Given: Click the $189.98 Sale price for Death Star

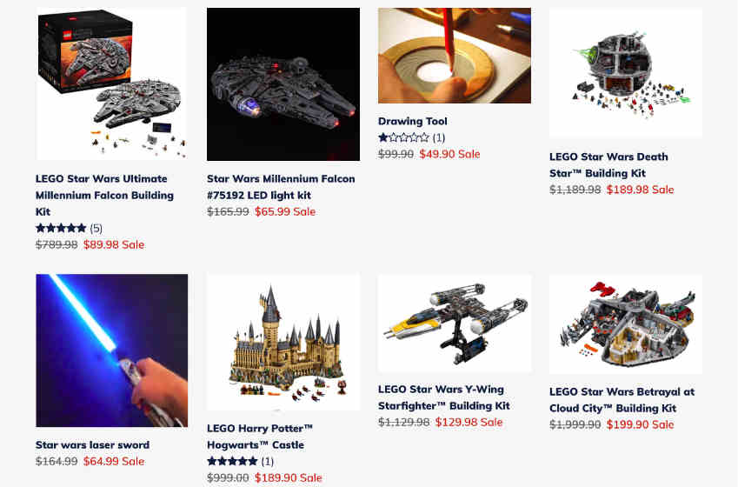Looking at the screenshot, I should point(640,190).
